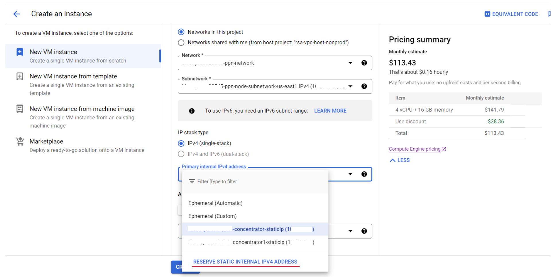The width and height of the screenshot is (556, 277).
Task: Click the New VM instance plus icon
Action: pos(20,52)
